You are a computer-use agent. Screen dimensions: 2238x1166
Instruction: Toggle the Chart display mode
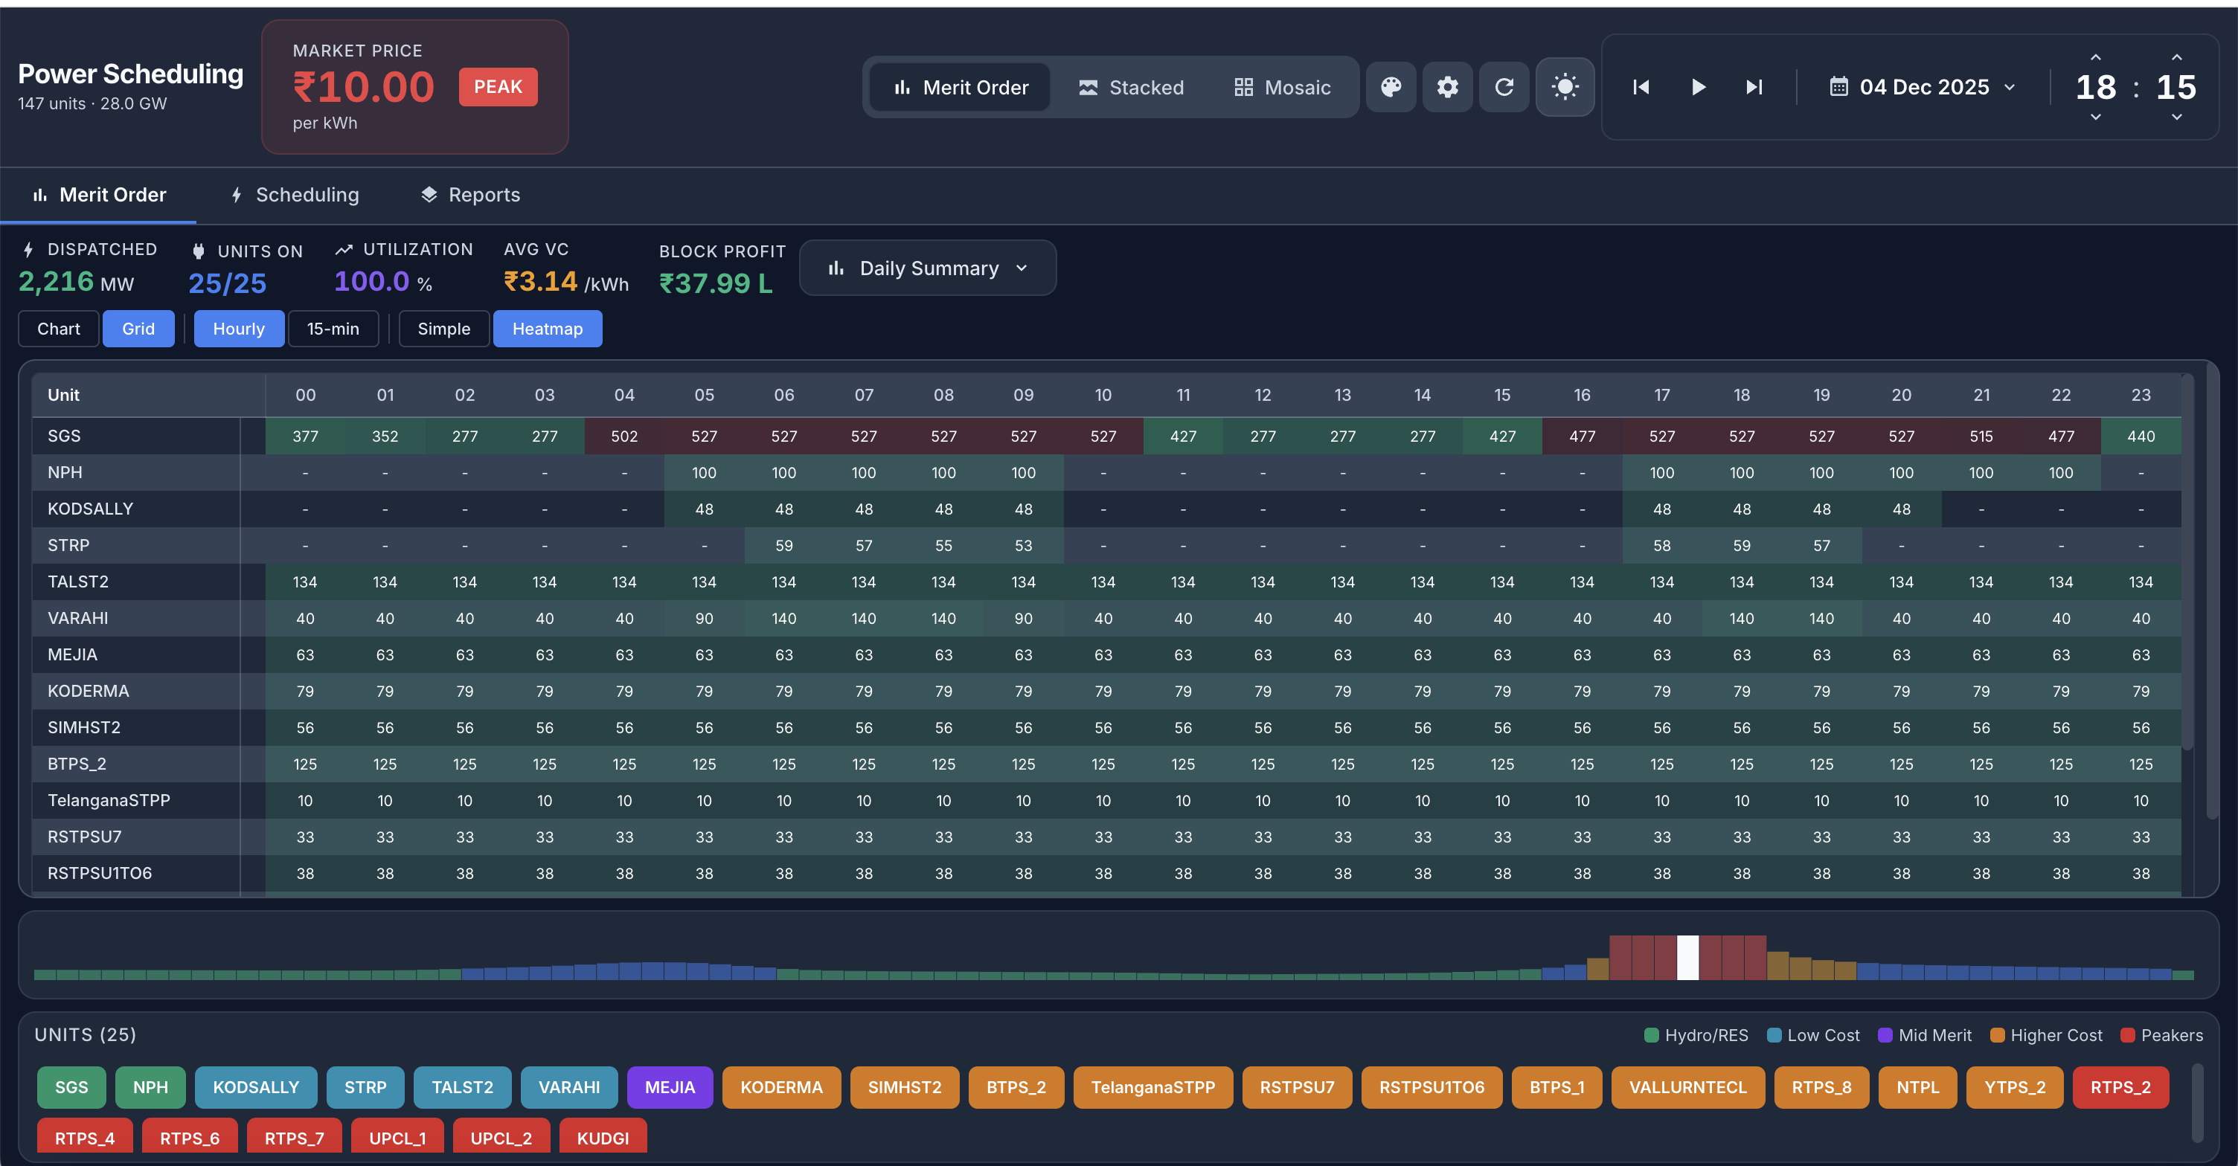(x=58, y=329)
